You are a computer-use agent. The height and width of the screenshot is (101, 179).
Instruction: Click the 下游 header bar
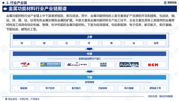[90, 77]
